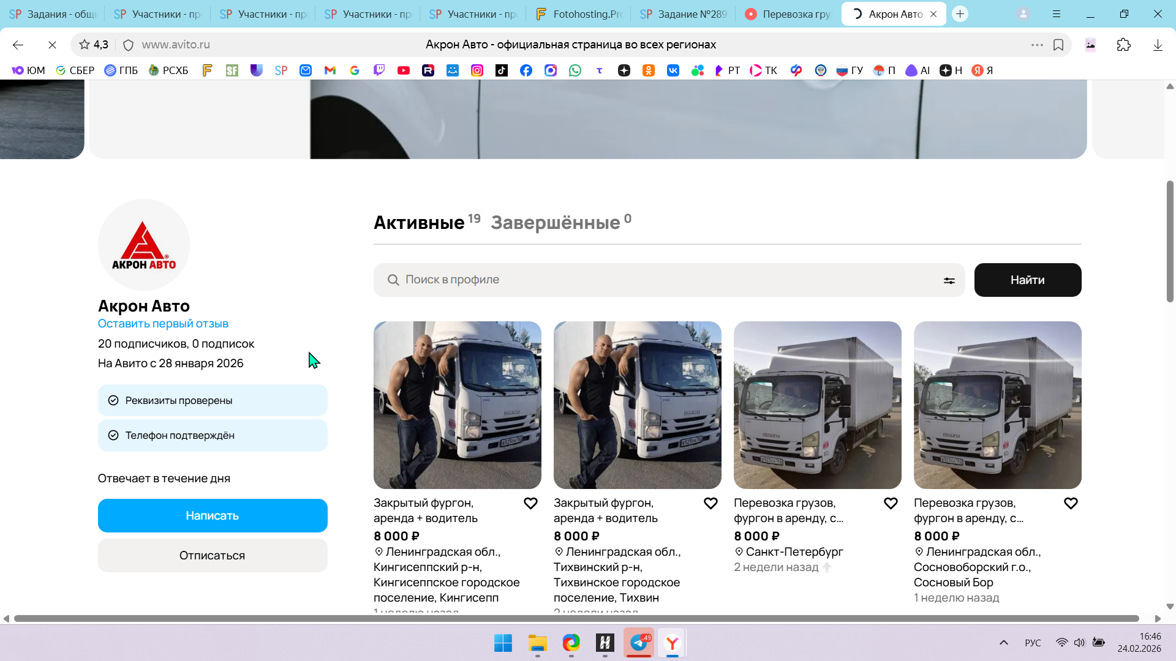Open the browser hamburger menu
Screen dimensions: 1176x661
coord(1057,13)
